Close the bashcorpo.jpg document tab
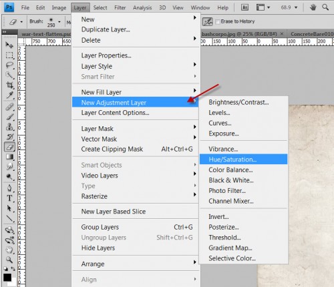The height and width of the screenshot is (287, 334). pos(282,34)
